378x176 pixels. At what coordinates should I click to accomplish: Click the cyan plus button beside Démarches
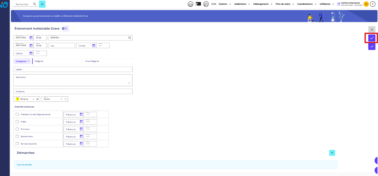pos(332,153)
